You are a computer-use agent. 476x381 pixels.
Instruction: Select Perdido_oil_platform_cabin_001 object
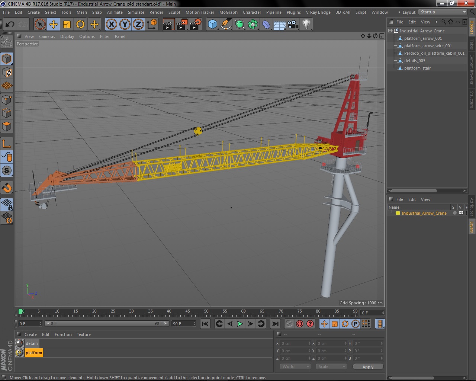point(434,53)
